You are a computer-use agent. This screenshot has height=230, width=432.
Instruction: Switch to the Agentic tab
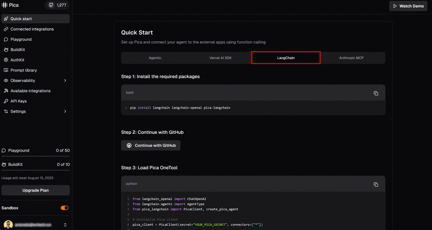[155, 58]
